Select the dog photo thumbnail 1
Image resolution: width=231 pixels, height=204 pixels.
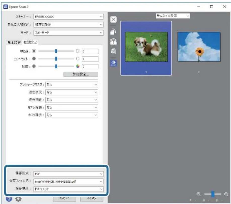[x=146, y=48]
